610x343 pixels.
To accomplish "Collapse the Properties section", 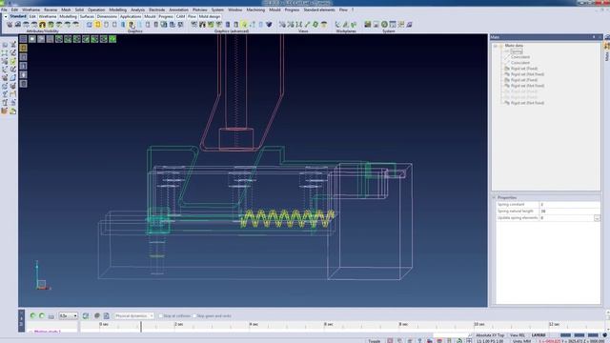I will (494, 197).
